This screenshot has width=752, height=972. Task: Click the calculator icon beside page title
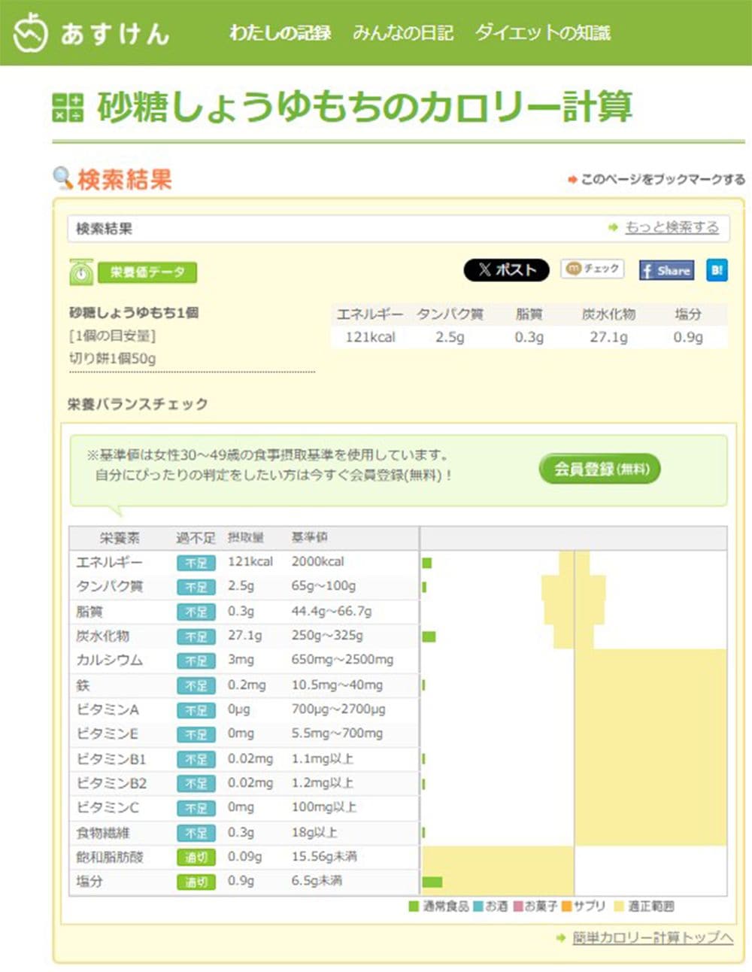68,107
